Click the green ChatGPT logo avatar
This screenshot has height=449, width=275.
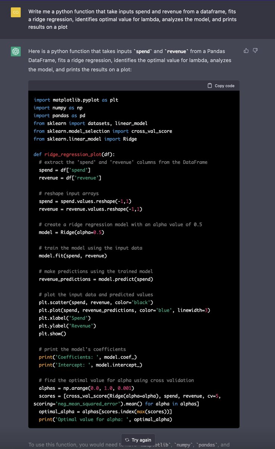coord(16,52)
